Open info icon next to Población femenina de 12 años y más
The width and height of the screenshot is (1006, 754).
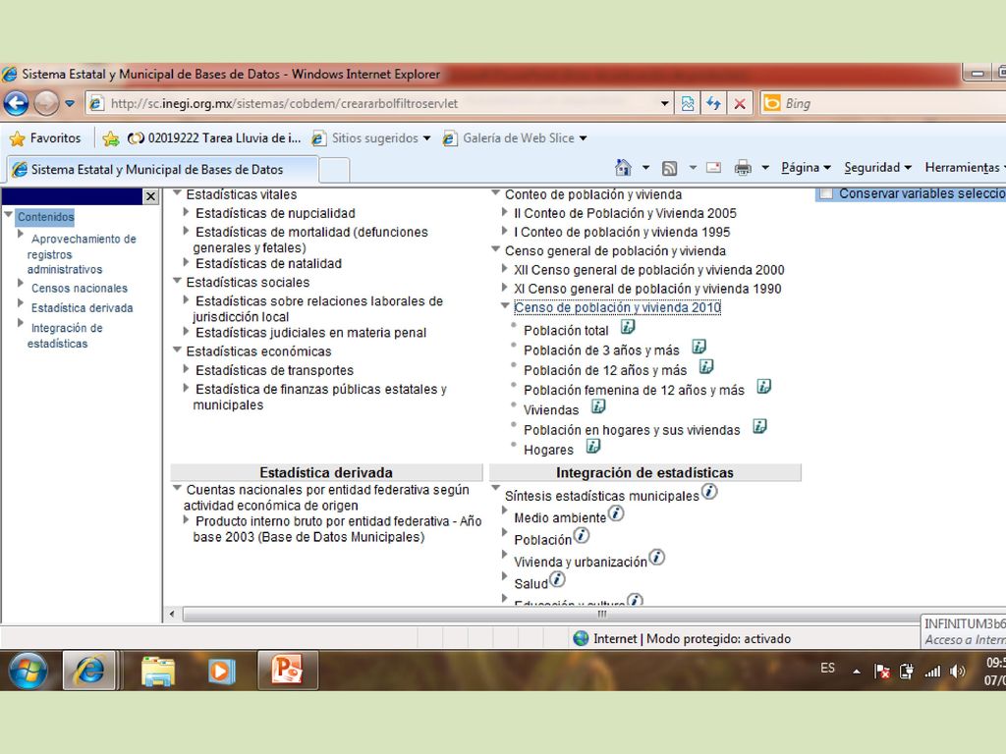[763, 387]
